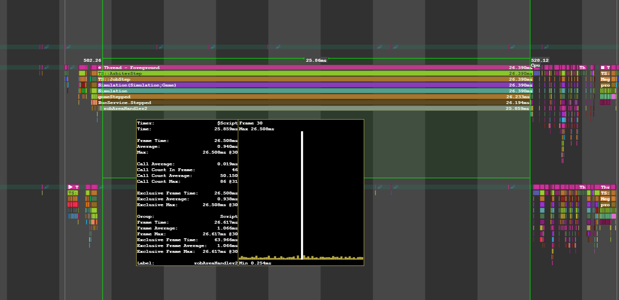Click the Simulation(Simulation;Game) purple bar
Screen dimensions: 619x300
tap(315, 85)
